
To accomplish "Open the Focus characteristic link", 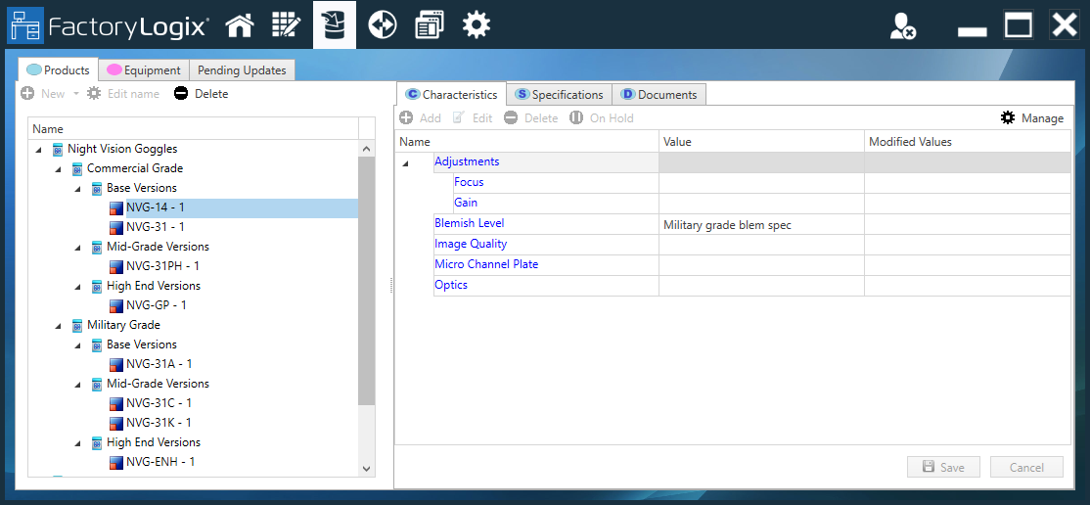I will [469, 182].
